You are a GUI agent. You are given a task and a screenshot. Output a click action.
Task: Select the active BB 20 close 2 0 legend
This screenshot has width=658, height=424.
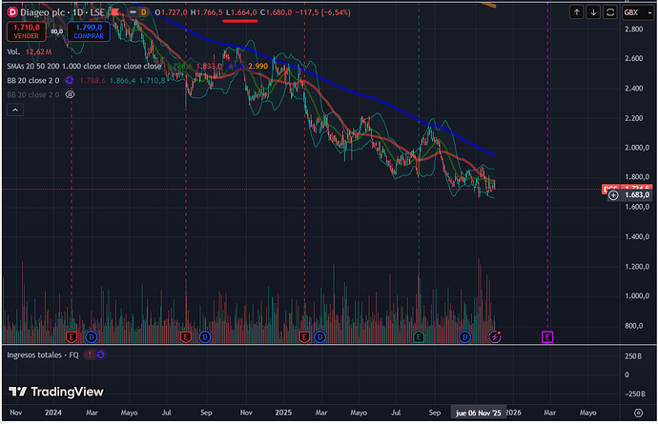33,81
